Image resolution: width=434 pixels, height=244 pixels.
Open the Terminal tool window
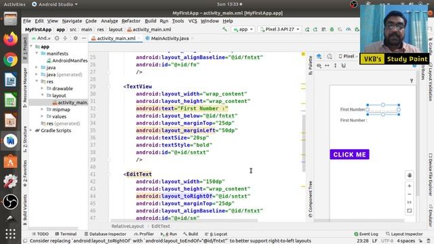pyautogui.click(x=66, y=234)
